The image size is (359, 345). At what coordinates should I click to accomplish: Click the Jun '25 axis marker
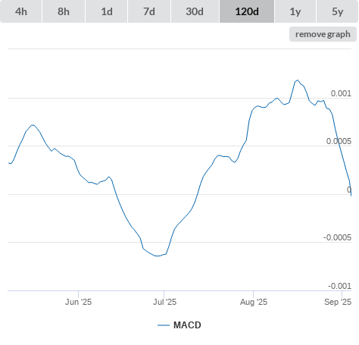click(x=78, y=302)
